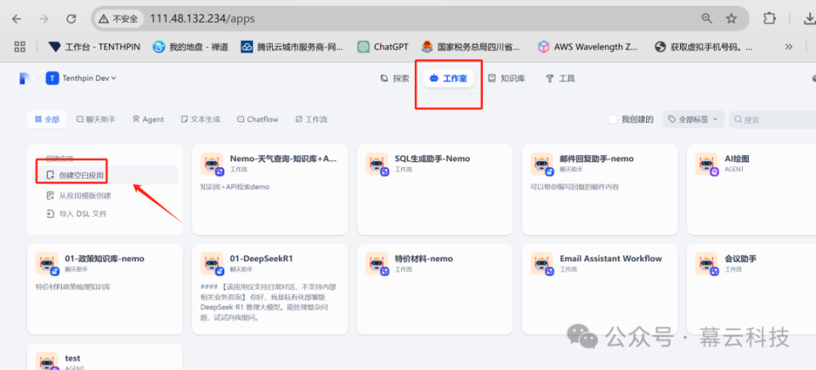
Task: Switch to the 工具 tab
Action: click(x=560, y=78)
